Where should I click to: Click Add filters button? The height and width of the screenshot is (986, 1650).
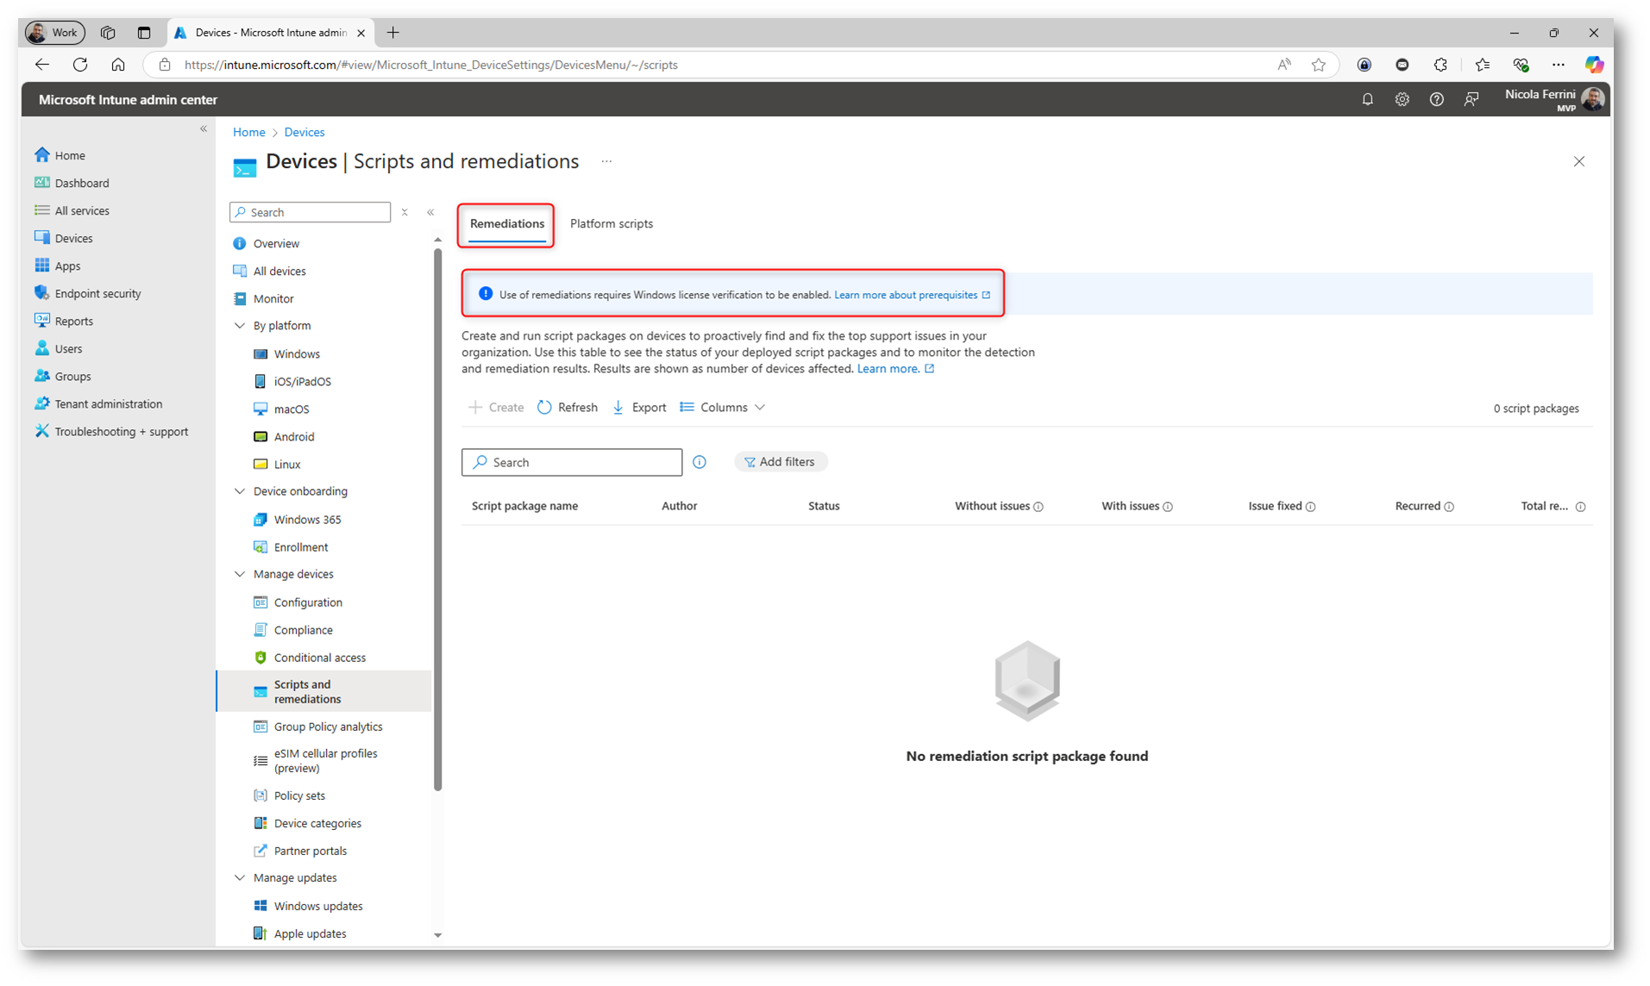pyautogui.click(x=780, y=462)
